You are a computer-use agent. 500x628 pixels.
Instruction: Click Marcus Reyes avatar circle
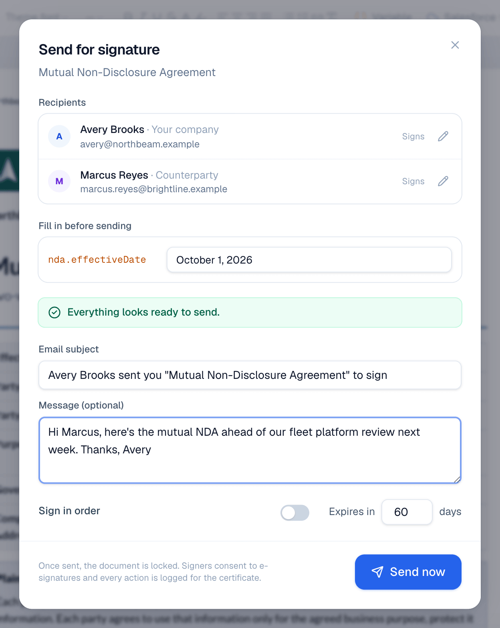click(59, 181)
